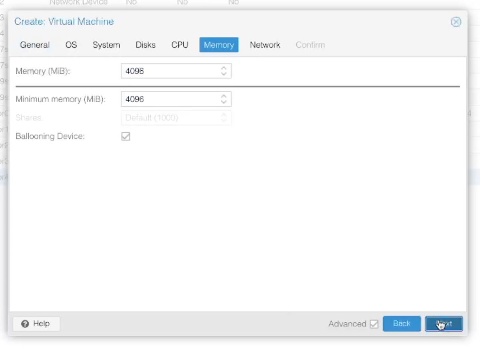This screenshot has width=480, height=347.
Task: Select the Memory tab
Action: click(x=218, y=45)
